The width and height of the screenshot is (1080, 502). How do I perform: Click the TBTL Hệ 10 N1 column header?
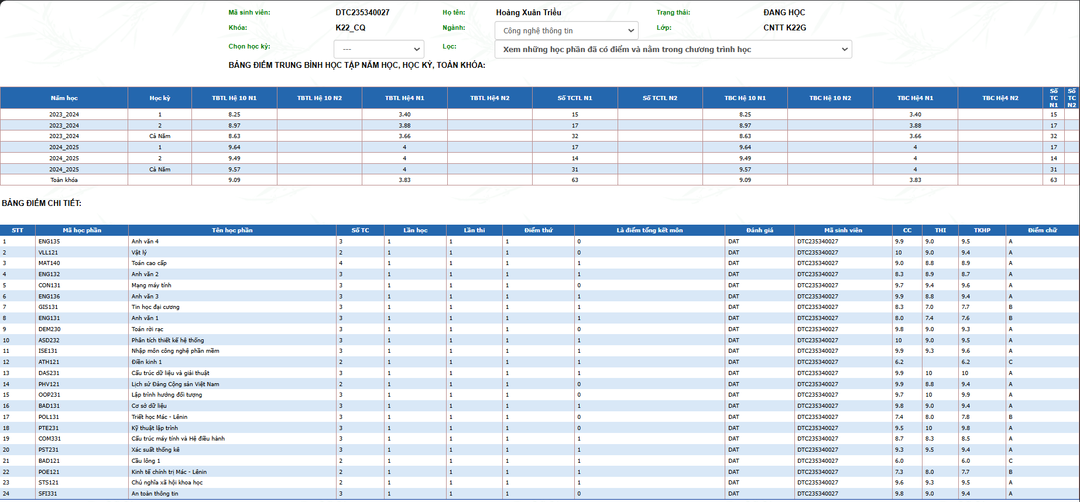click(234, 98)
